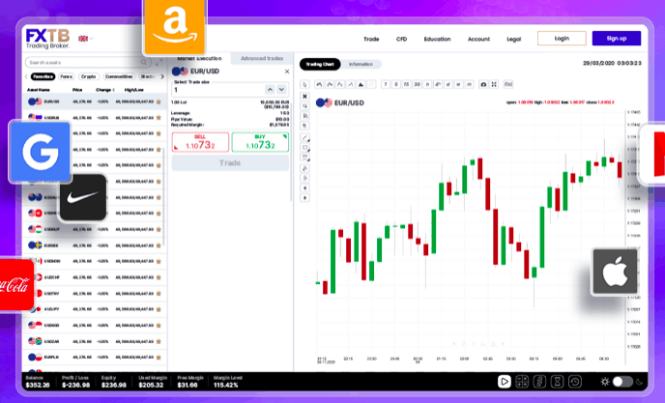
Task: Sort assets by the Change column
Action: [105, 90]
